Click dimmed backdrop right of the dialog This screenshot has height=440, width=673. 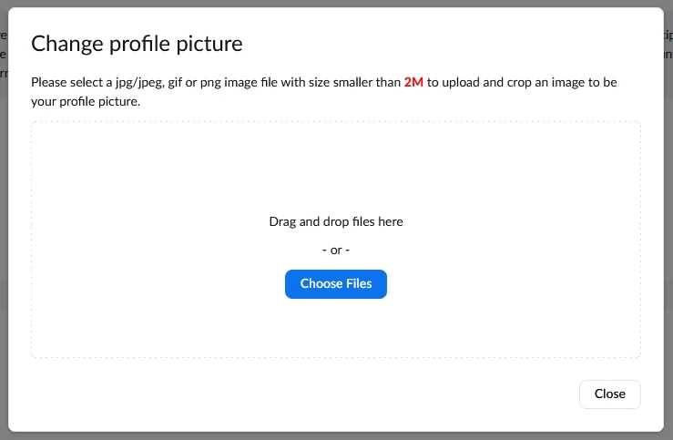[668, 228]
